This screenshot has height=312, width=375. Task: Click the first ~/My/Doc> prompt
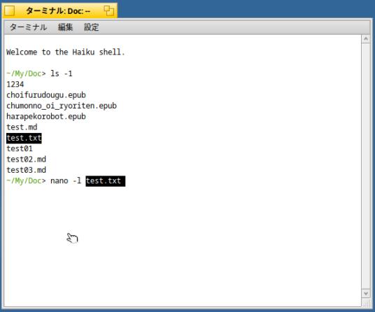26,73
